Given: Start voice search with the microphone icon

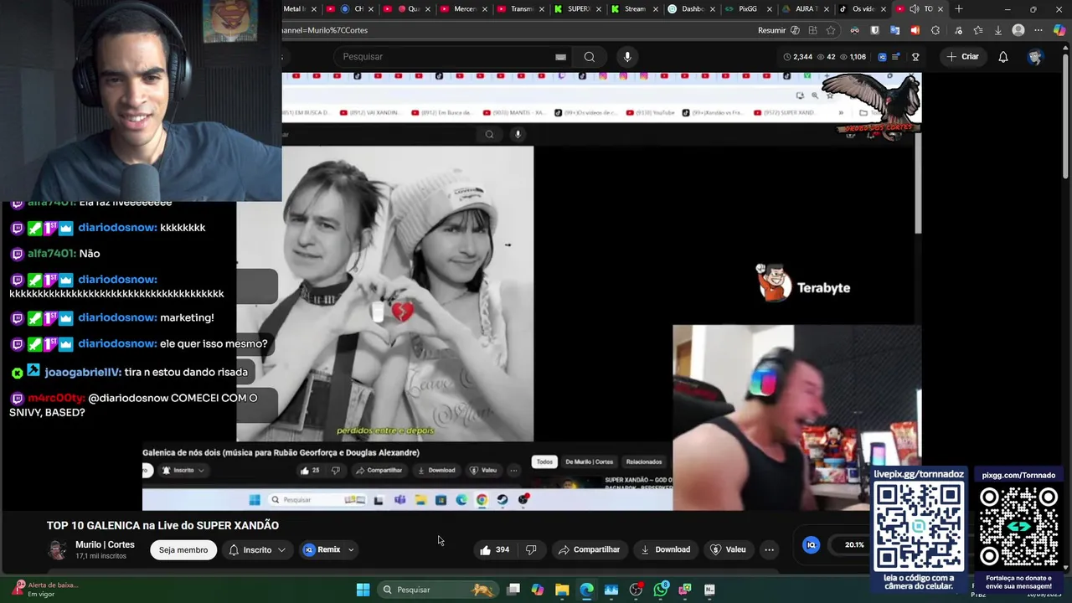Looking at the screenshot, I should (x=627, y=57).
